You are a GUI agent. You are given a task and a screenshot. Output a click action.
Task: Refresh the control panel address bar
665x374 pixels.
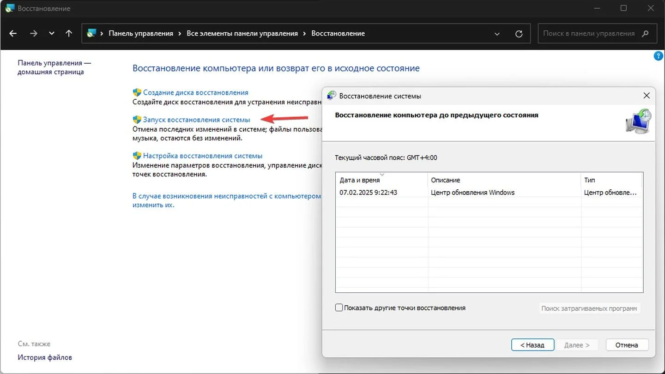pyautogui.click(x=519, y=34)
